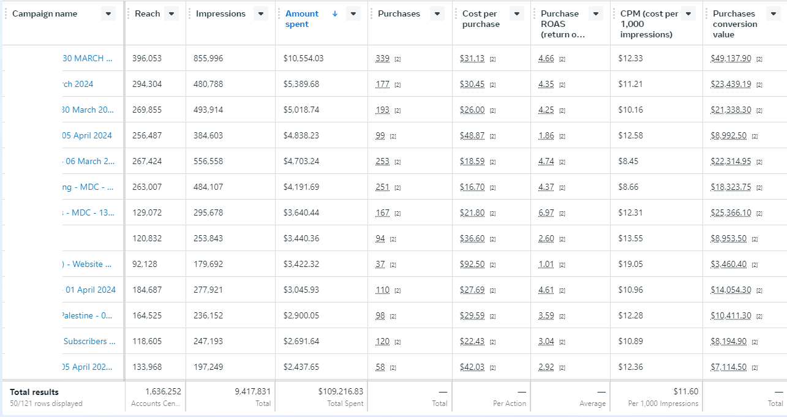Click the drag handle beside Purchase ROAS
Viewport: 787px width, 417px height.
(x=535, y=14)
